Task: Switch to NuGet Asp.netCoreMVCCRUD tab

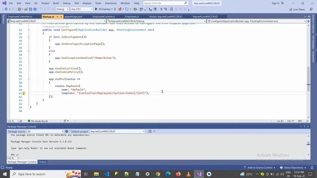Action: (x=166, y=16)
